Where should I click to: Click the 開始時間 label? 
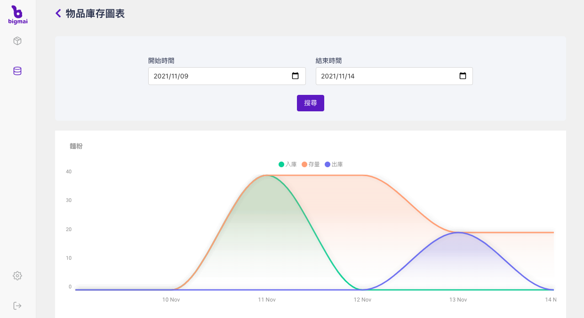point(161,61)
